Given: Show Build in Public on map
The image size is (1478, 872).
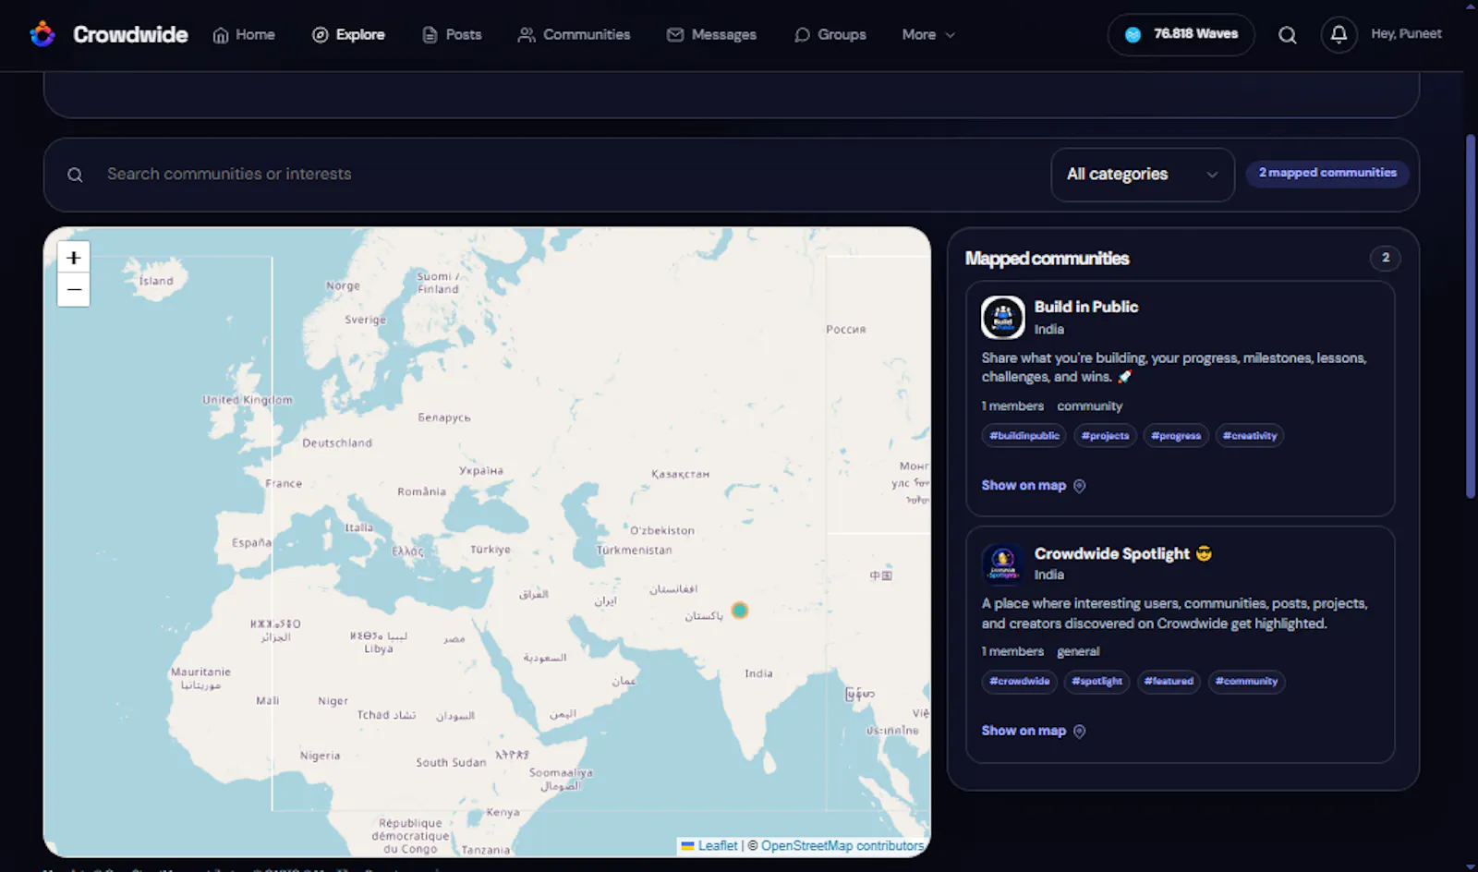Looking at the screenshot, I should 1034,485.
